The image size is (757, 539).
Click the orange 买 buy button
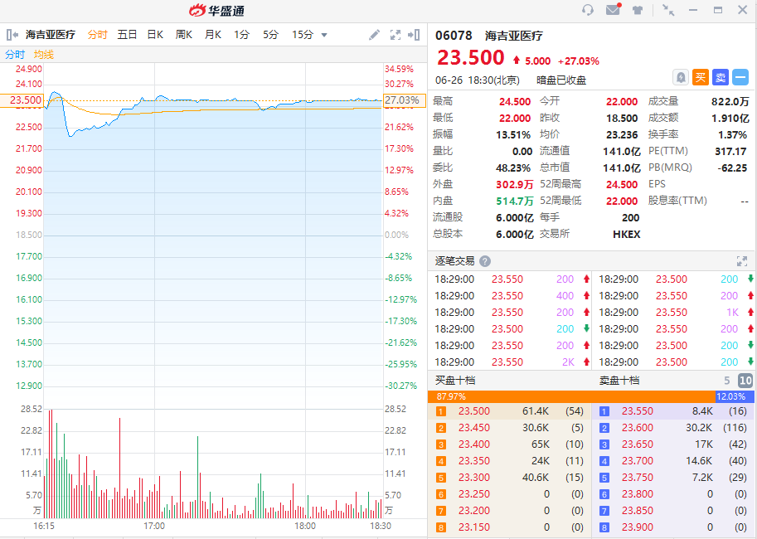click(701, 77)
